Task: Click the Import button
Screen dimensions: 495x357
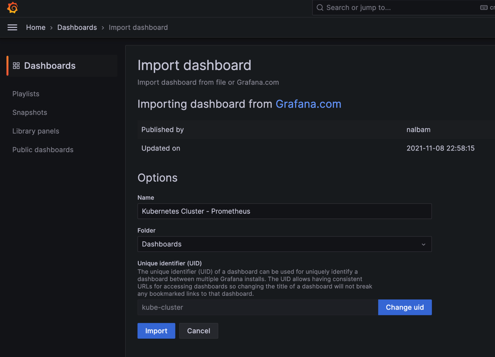Action: [156, 331]
